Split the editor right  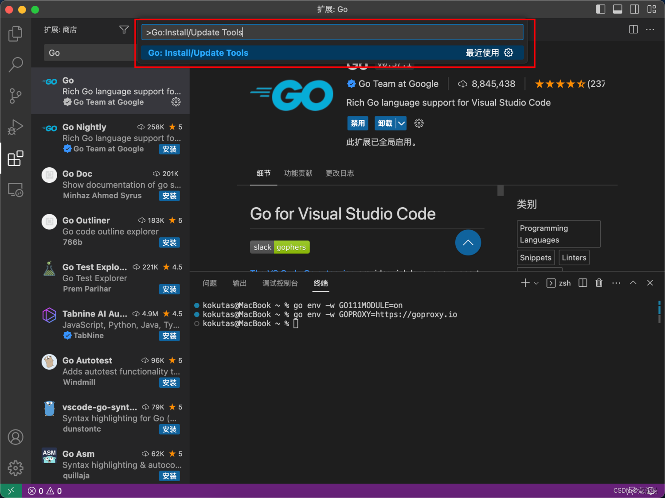tap(634, 29)
